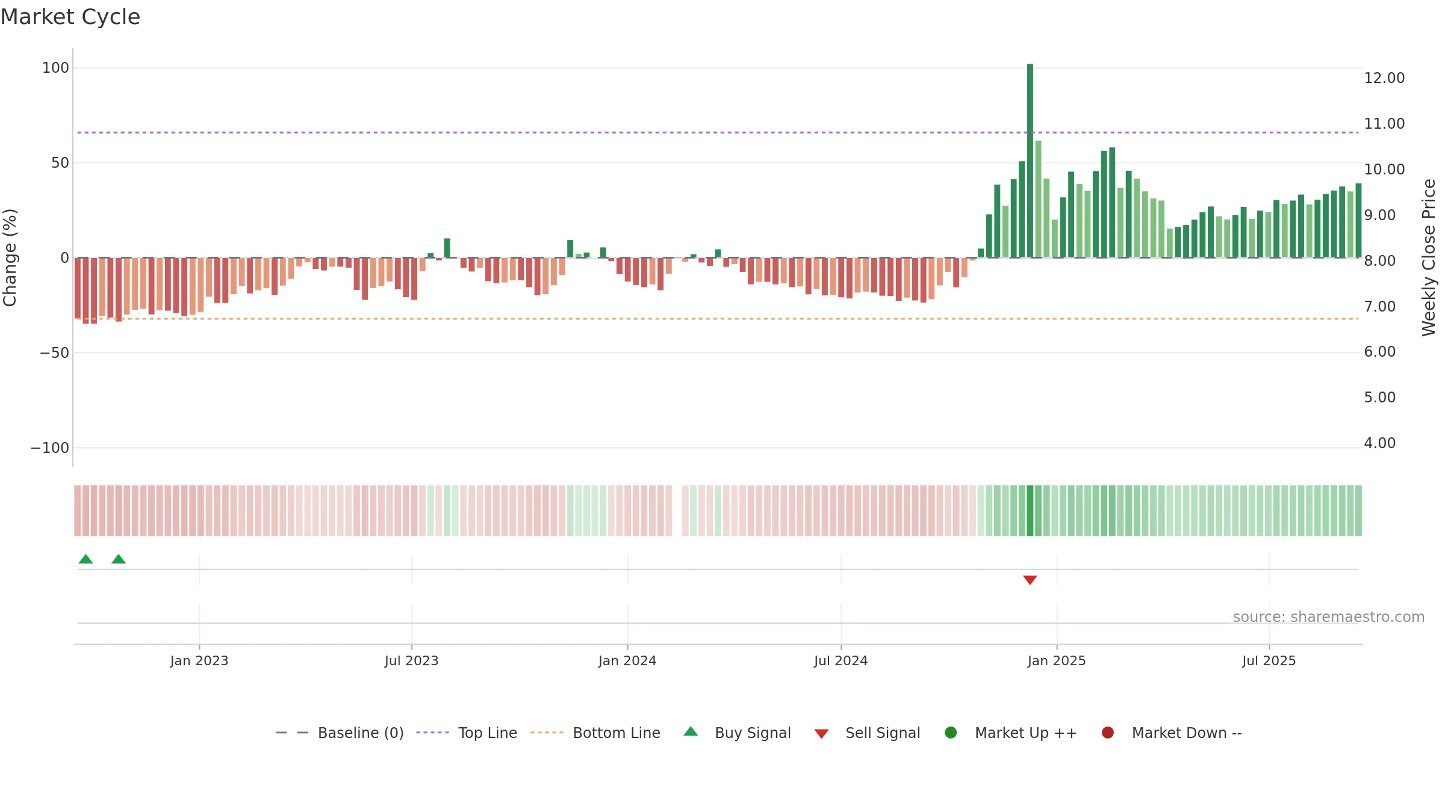Click the Weekly Close Price axis title

point(1429,257)
